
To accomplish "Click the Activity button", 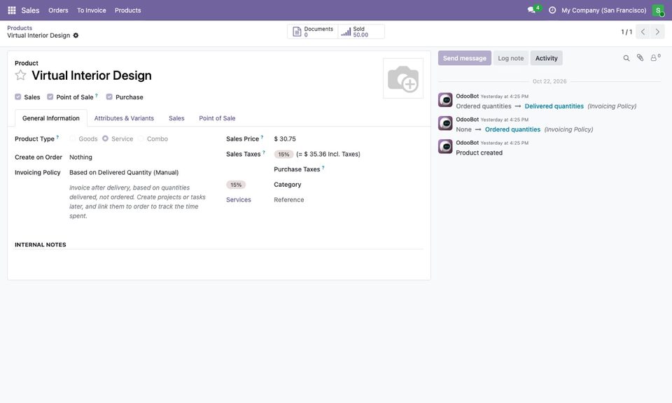I will 547,58.
